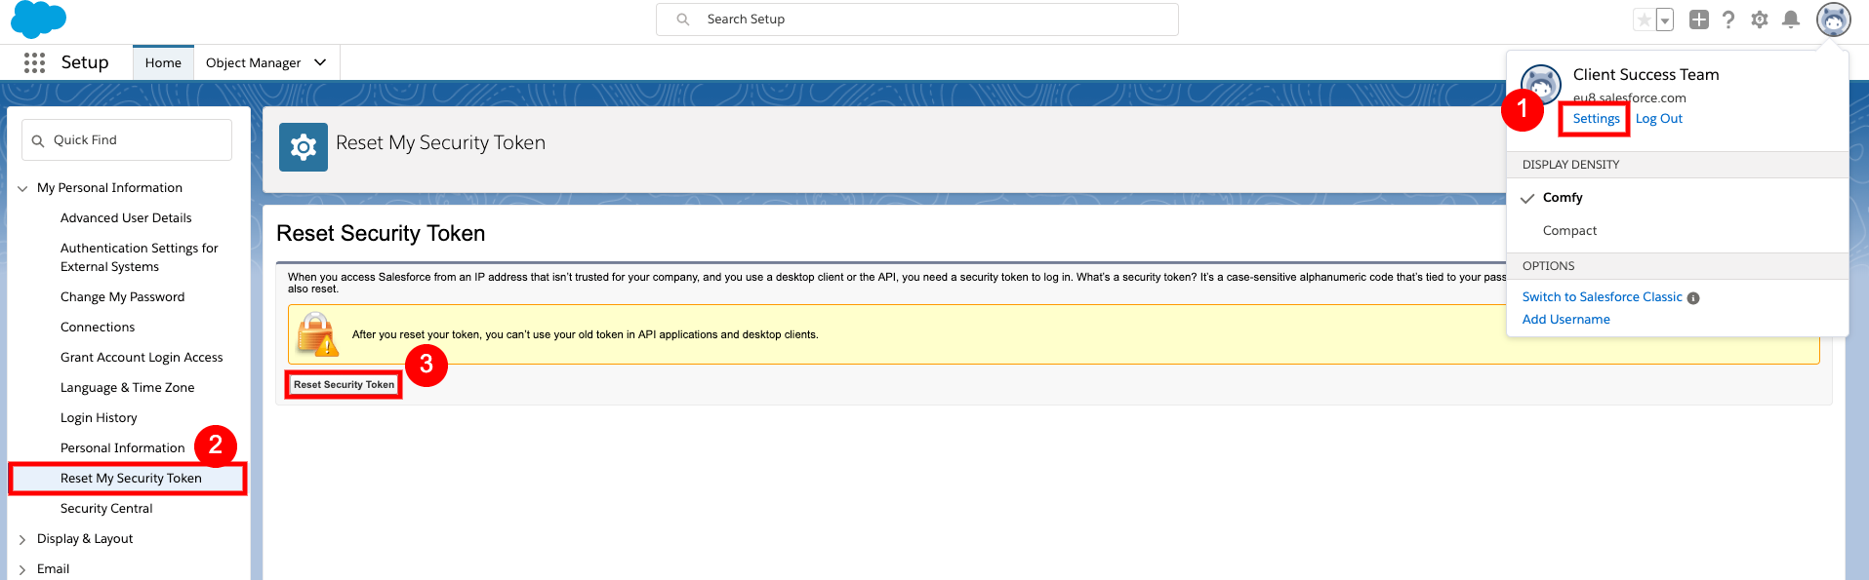Select Comfy display density
Image resolution: width=1869 pixels, height=580 pixels.
pos(1563,198)
